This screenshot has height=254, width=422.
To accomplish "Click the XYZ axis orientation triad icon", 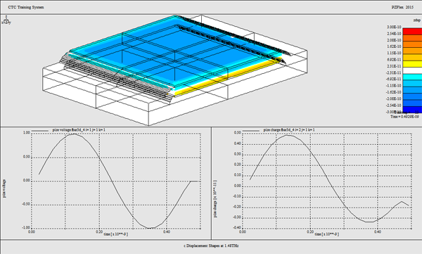I will [x=6, y=20].
